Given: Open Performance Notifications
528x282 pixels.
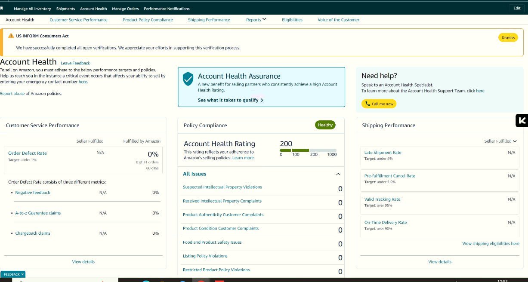Looking at the screenshot, I should pos(167,9).
